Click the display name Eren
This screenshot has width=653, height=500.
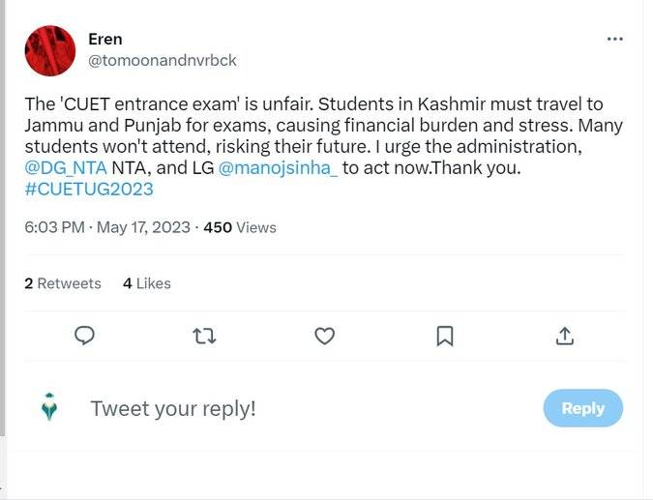105,39
